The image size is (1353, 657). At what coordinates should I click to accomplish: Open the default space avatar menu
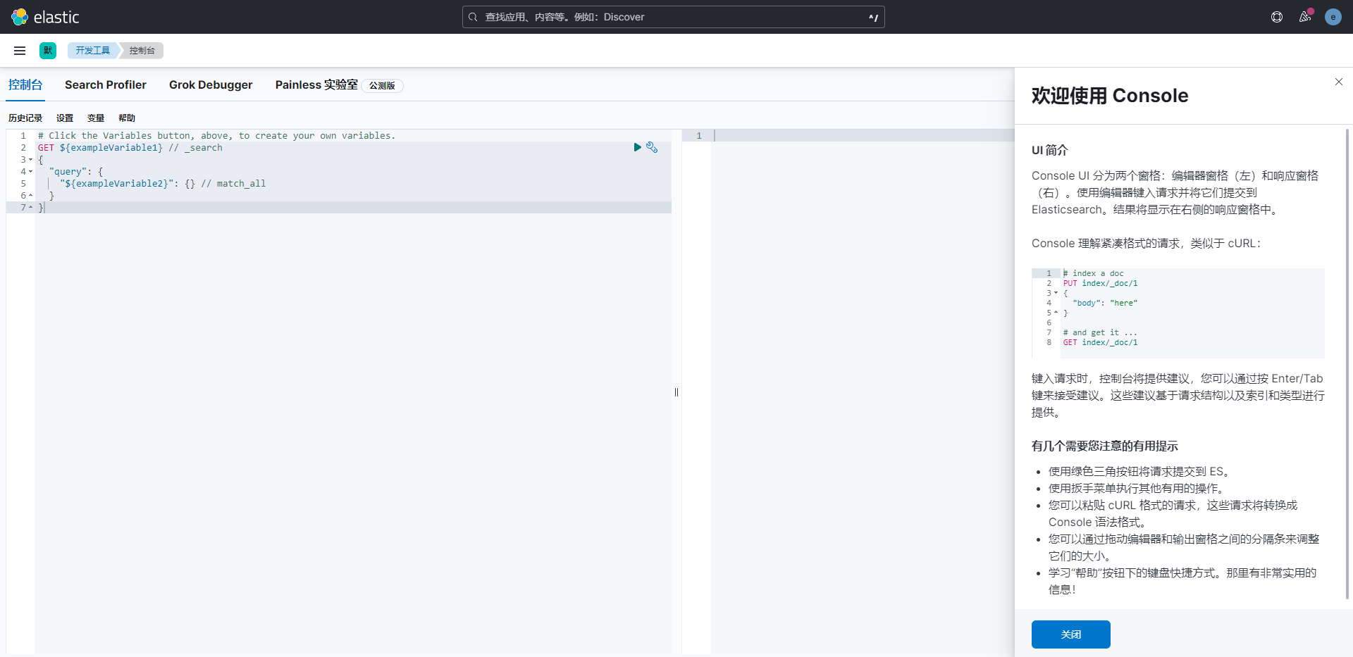(48, 51)
